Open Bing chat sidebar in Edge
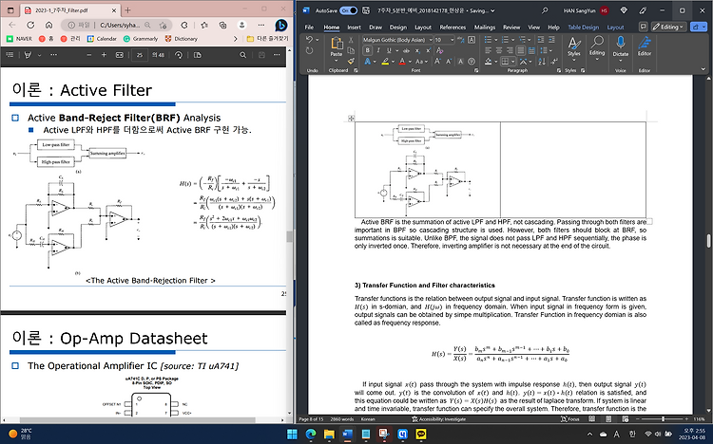This screenshot has width=713, height=444. click(280, 25)
